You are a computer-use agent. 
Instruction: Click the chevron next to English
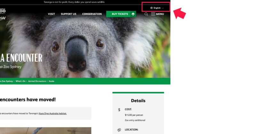pos(163,8)
